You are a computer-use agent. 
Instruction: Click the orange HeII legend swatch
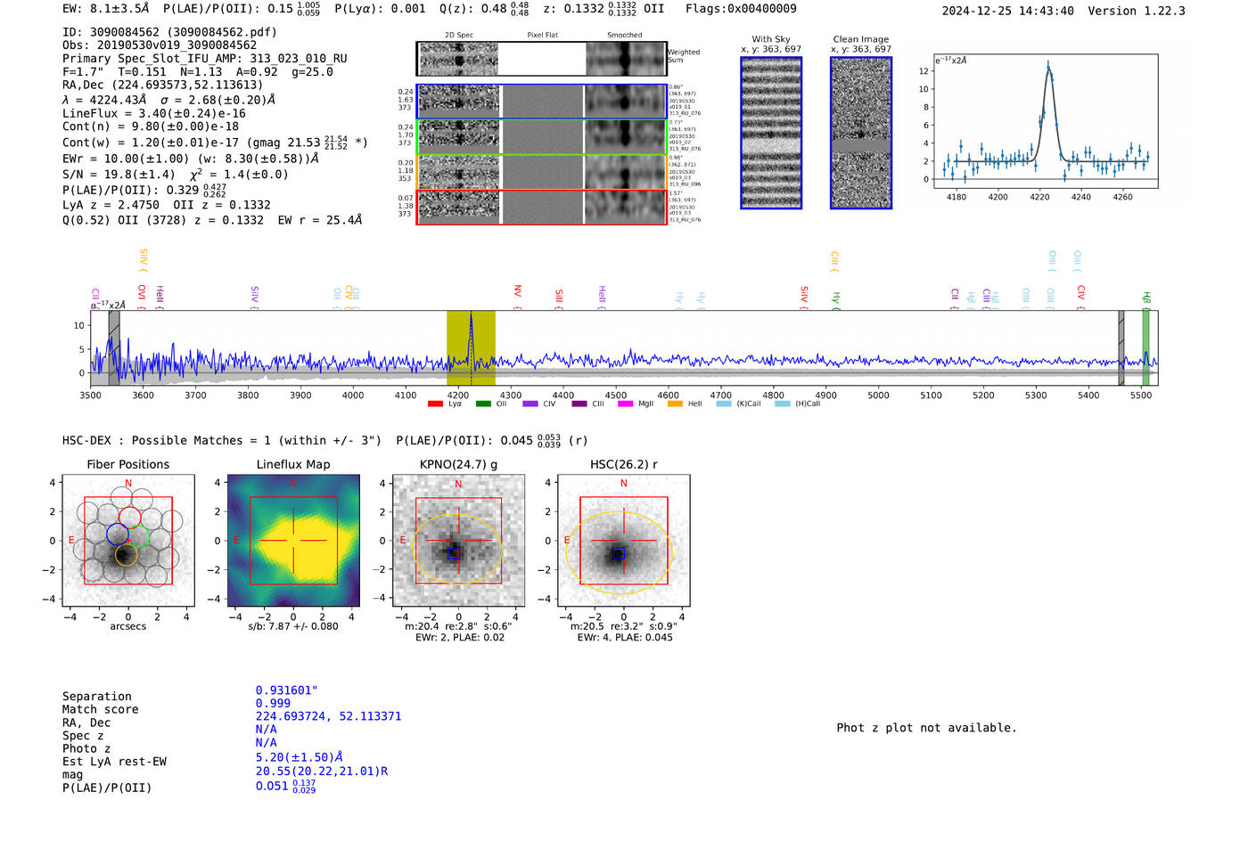[675, 404]
